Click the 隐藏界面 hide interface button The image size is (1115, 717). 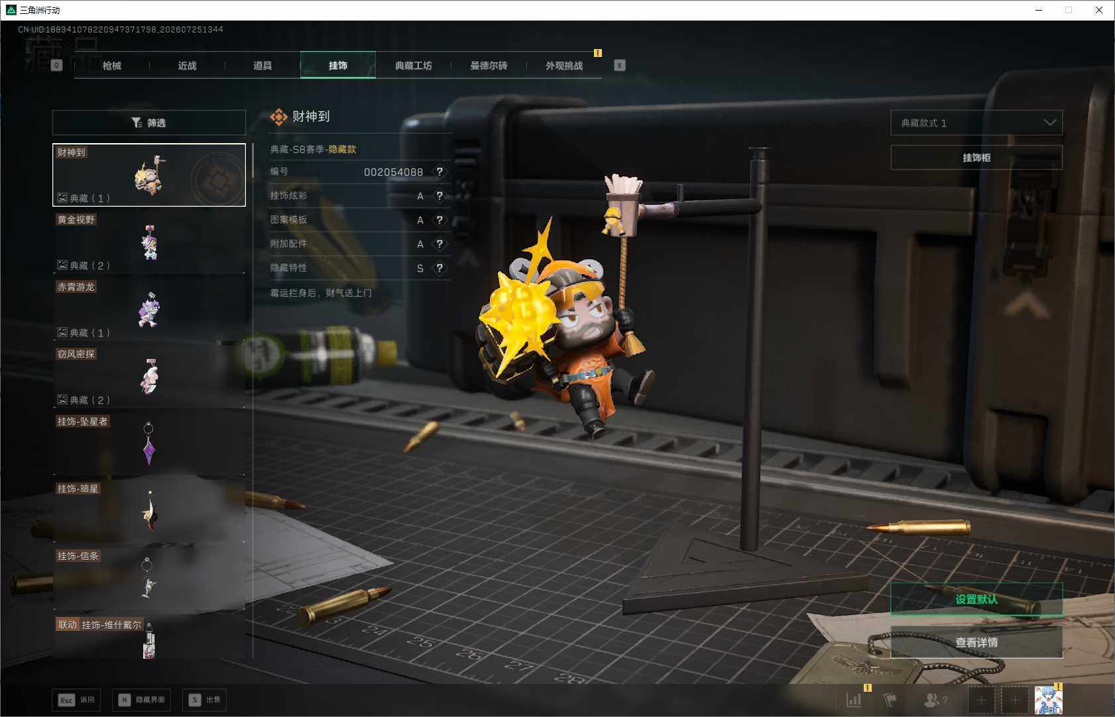pyautogui.click(x=141, y=700)
